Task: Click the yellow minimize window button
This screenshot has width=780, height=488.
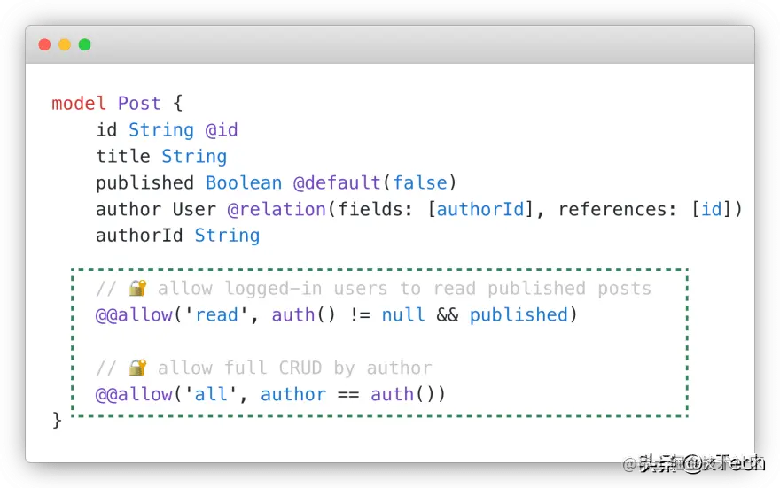Action: (65, 44)
